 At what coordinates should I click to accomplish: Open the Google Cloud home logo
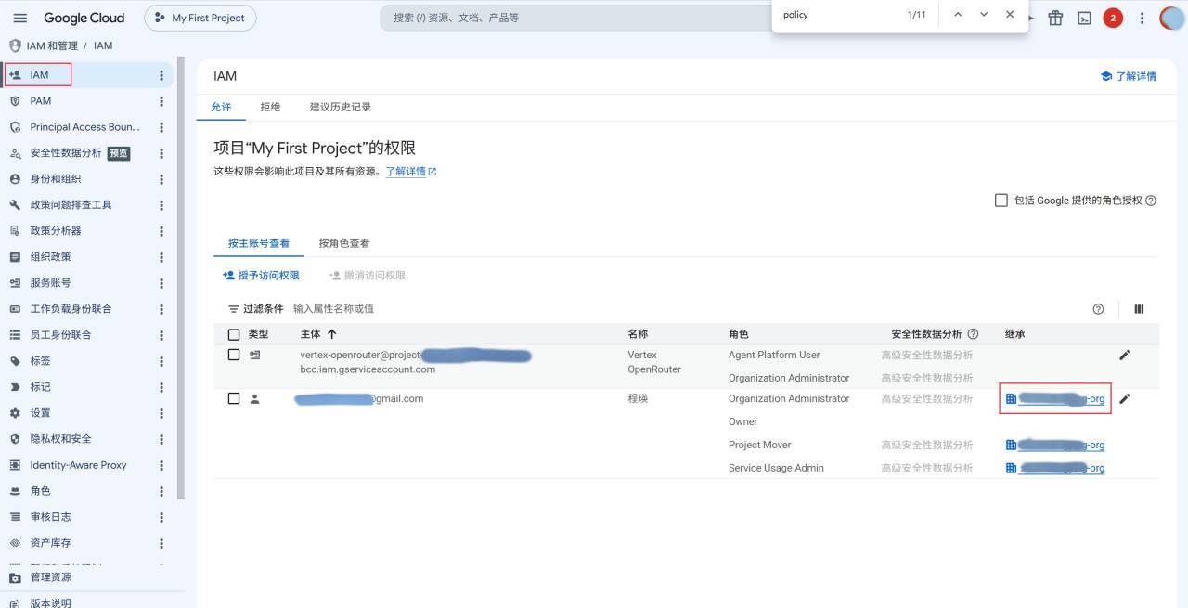pyautogui.click(x=84, y=18)
